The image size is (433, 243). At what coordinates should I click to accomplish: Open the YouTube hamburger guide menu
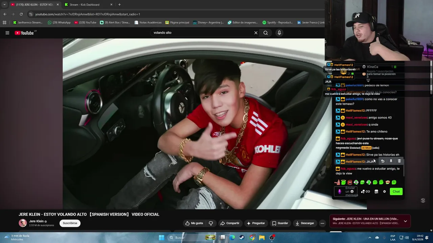coord(7,33)
